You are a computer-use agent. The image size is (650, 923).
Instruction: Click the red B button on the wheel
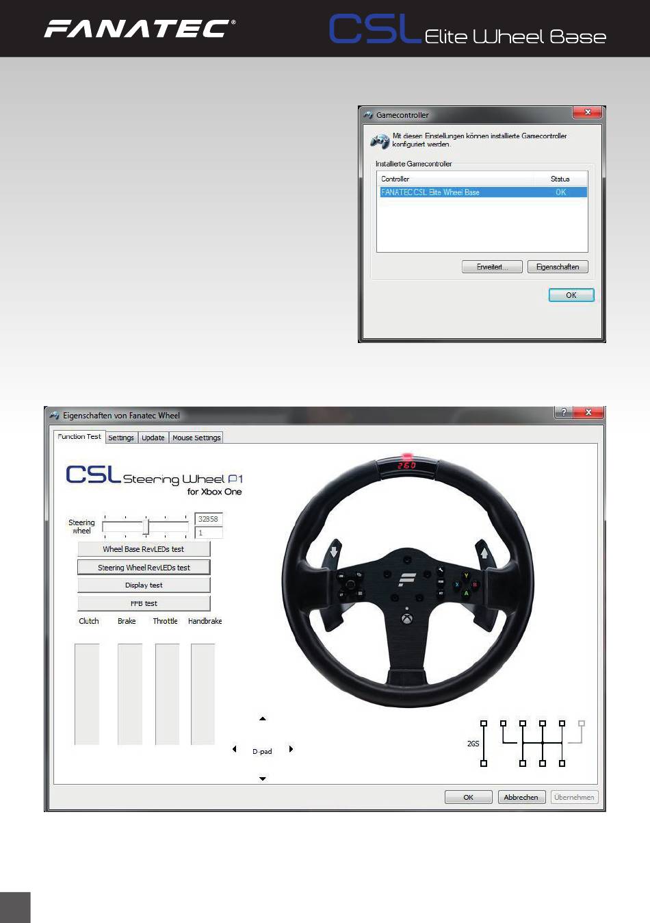point(475,585)
